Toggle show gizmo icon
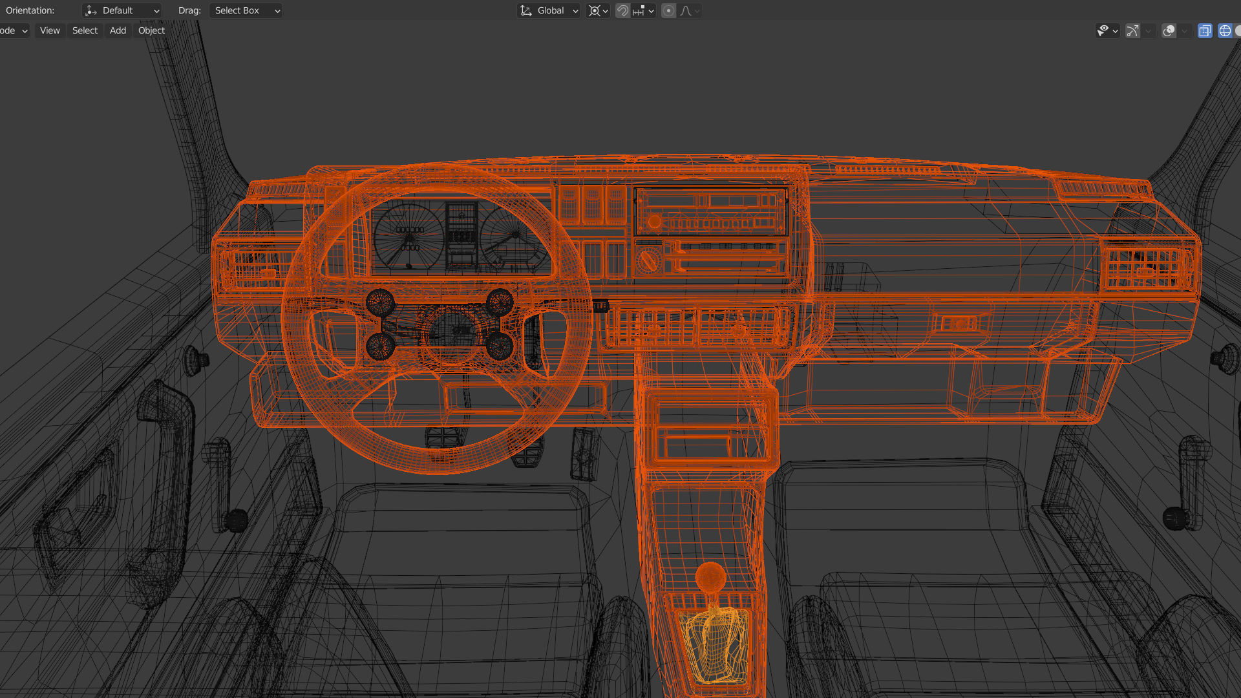This screenshot has width=1241, height=698. (x=1132, y=30)
